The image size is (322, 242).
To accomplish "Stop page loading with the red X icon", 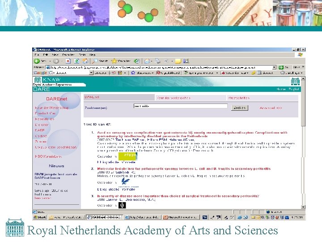I will [x=68, y=61].
